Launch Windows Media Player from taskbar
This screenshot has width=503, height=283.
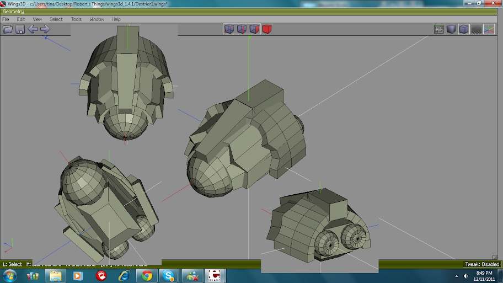point(78,276)
